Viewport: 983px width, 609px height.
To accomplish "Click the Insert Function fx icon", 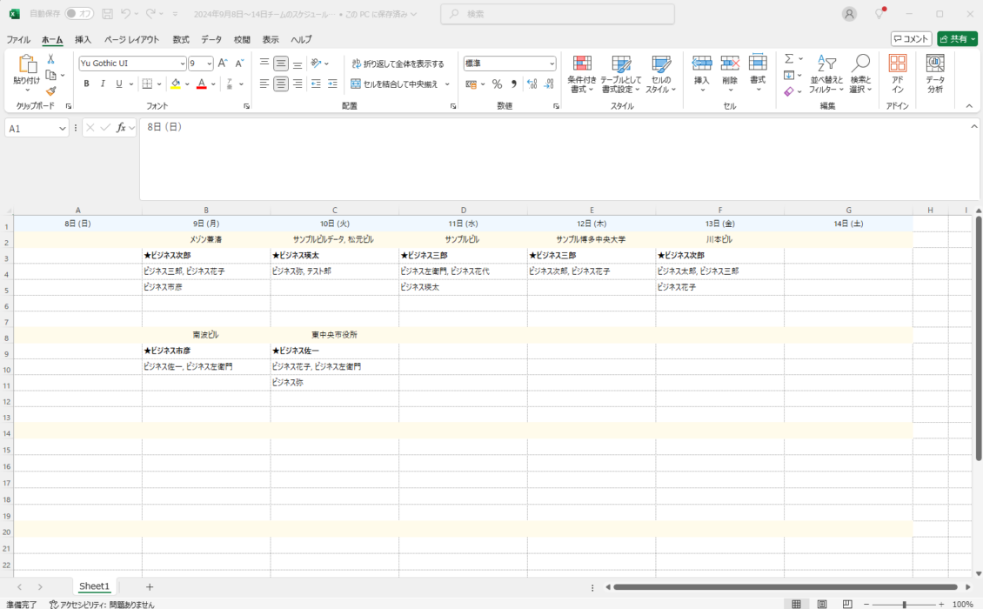I will (x=121, y=128).
